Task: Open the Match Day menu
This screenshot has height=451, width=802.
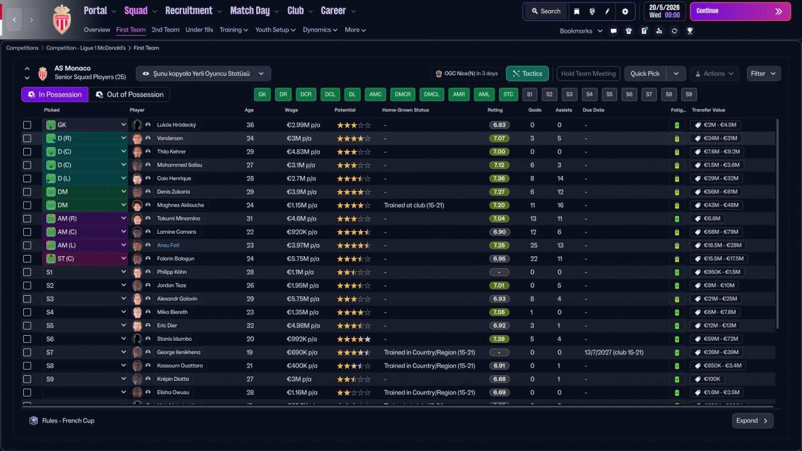Action: coord(255,11)
